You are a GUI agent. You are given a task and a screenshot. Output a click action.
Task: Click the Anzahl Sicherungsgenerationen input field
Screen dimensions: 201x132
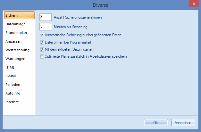(x=46, y=17)
